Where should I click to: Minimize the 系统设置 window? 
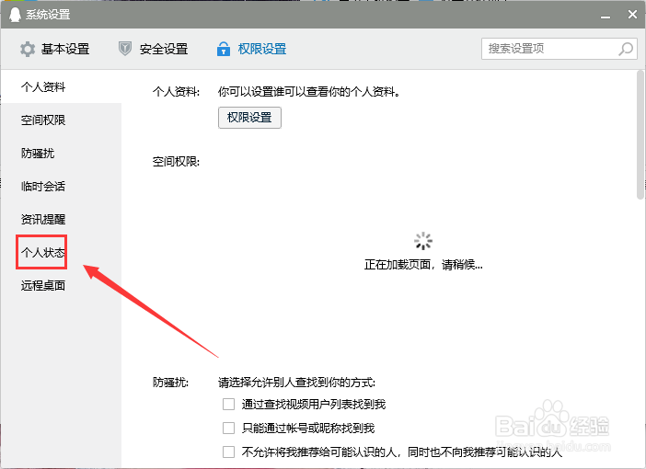606,16
